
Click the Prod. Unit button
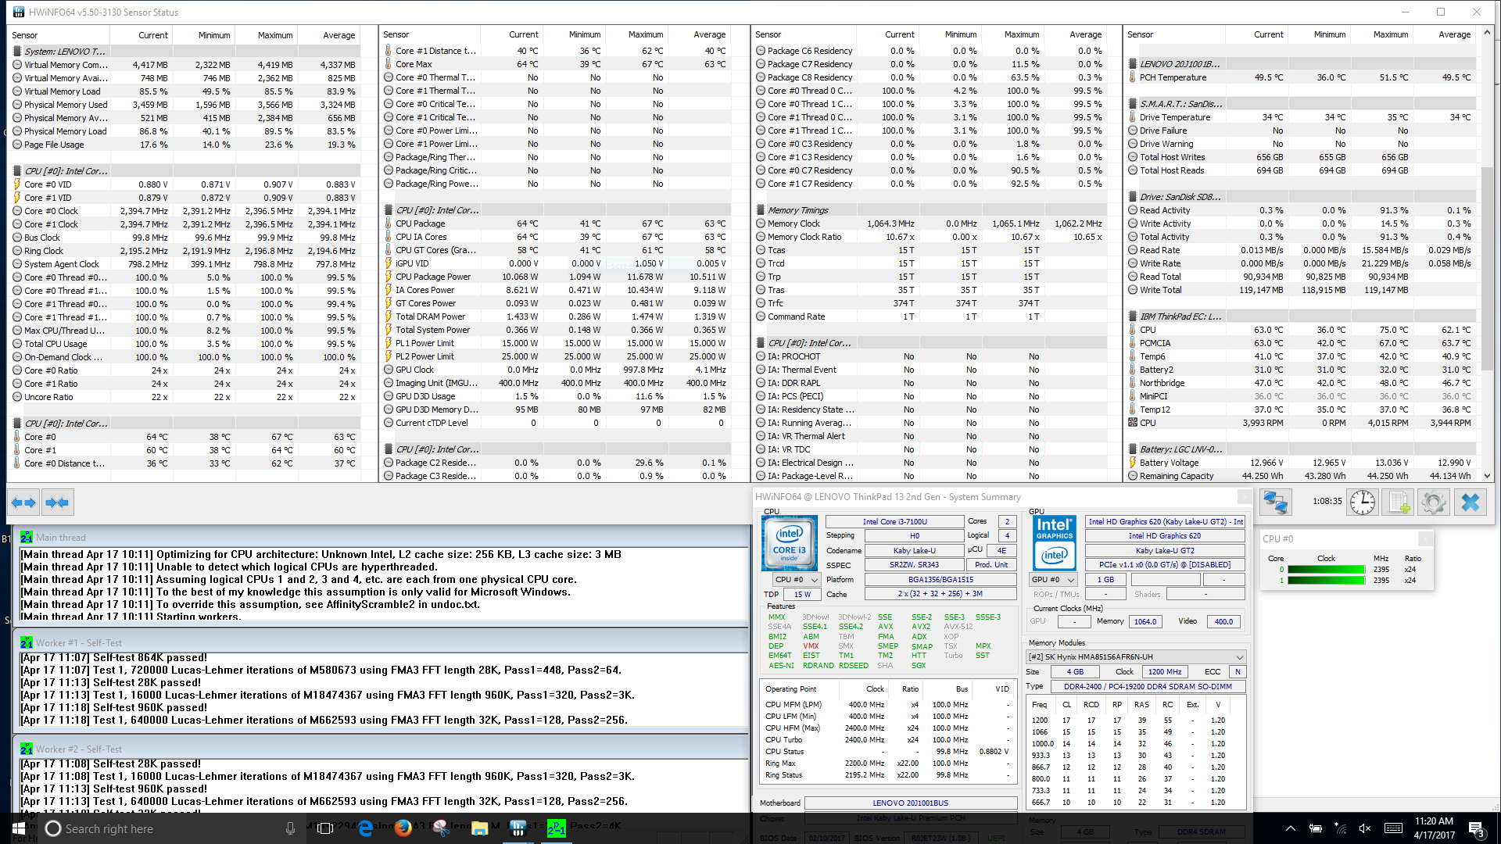click(991, 565)
